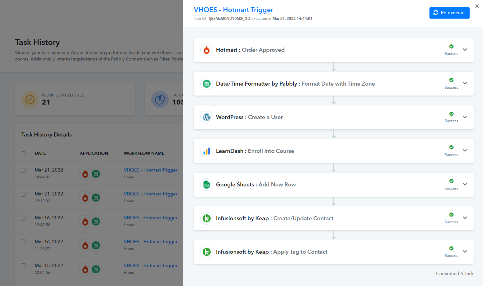Click the 'Task History' page heading

pyautogui.click(x=37, y=42)
